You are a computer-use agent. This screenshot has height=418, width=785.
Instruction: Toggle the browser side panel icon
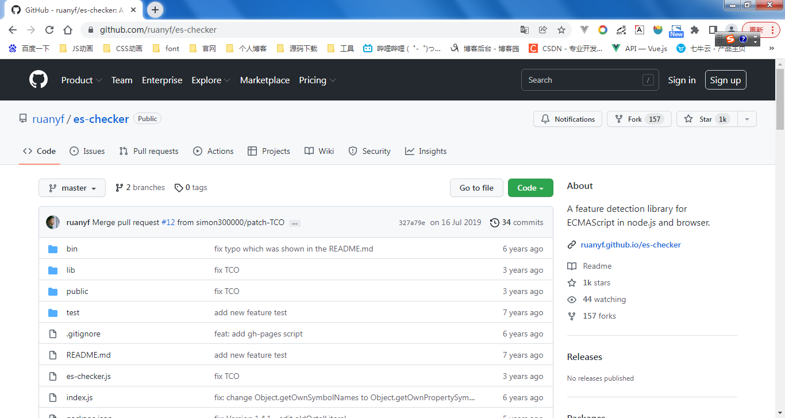coord(713,30)
